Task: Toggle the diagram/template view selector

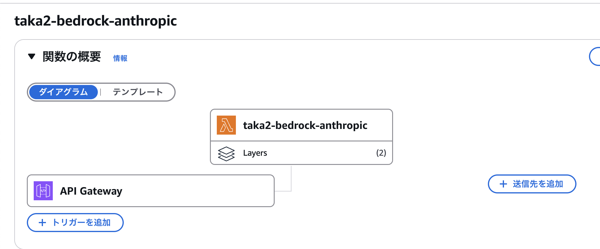Action: 101,92
